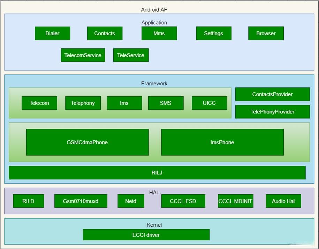Click the Audio Hal block
Screen dimensions: 319x249
pyautogui.click(x=283, y=201)
